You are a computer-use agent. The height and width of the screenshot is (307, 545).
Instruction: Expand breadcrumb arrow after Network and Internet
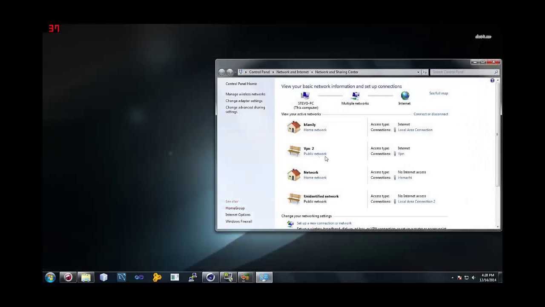(312, 72)
